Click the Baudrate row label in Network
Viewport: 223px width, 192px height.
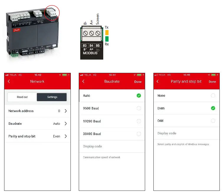tap(15, 124)
